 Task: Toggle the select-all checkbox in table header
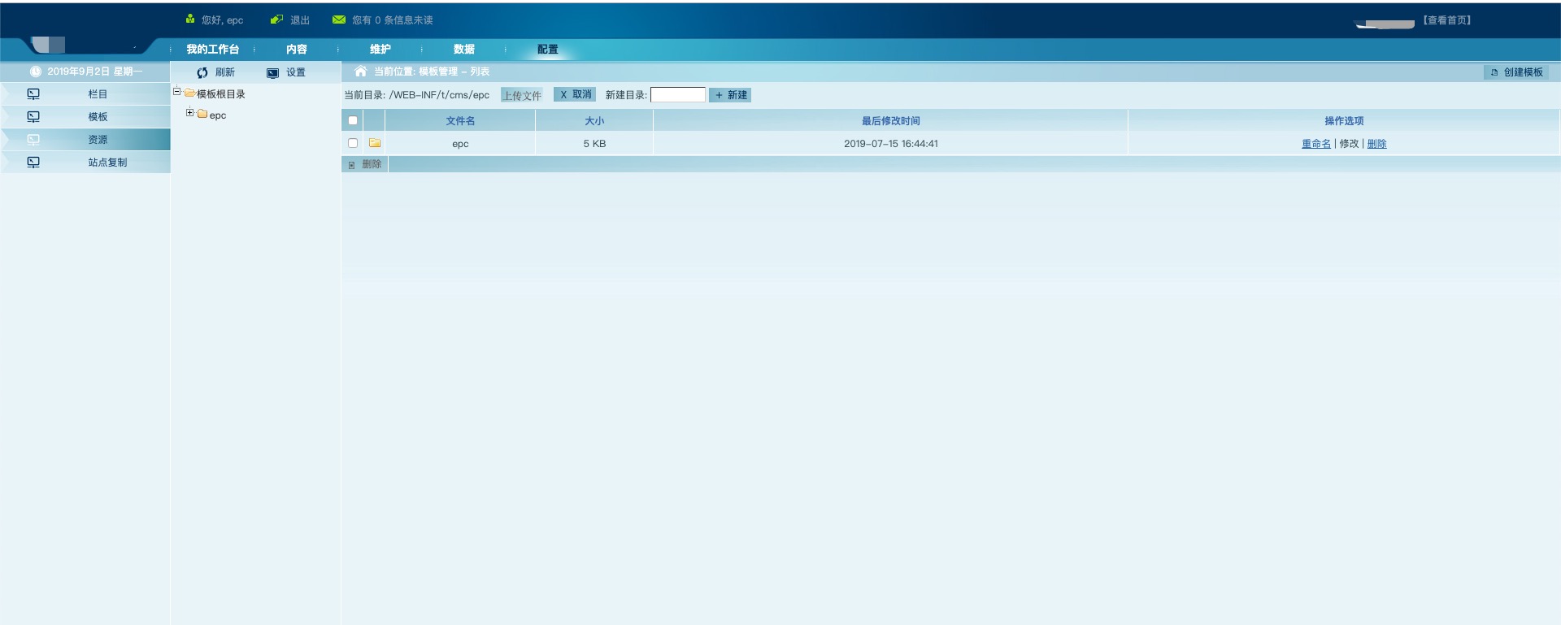click(353, 120)
